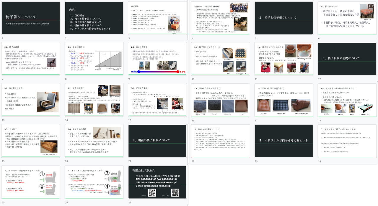Screen dimensions: 378x206
Task: Select section slide 2、椅子と椅子張りについて
Action: [x=284, y=18]
